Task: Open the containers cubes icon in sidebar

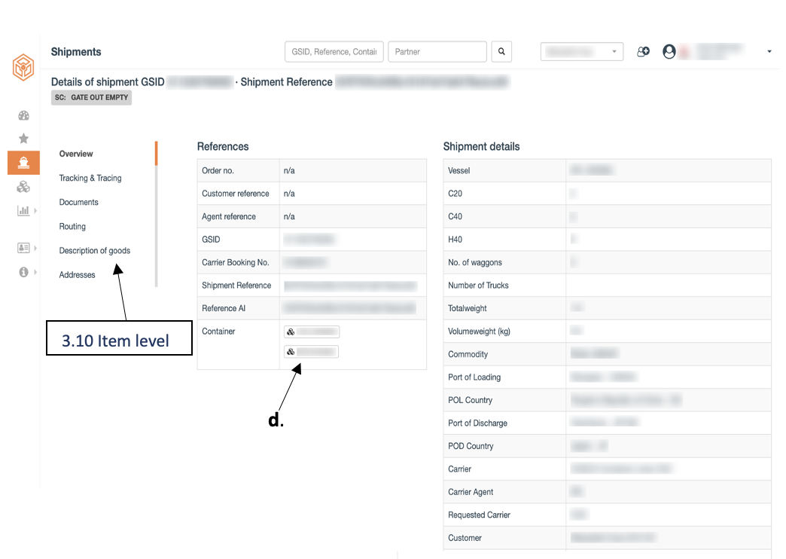Action: (x=23, y=187)
